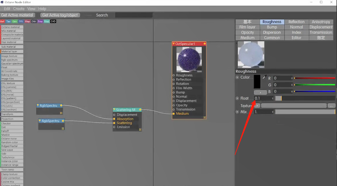Click the OctSpecular1 node output dot
The height and width of the screenshot is (186, 337).
(x=205, y=44)
